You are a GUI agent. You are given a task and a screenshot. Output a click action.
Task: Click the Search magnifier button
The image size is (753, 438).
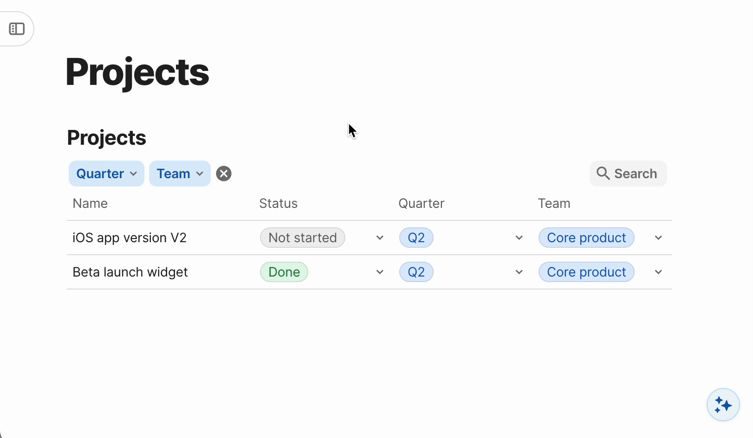[x=628, y=174]
